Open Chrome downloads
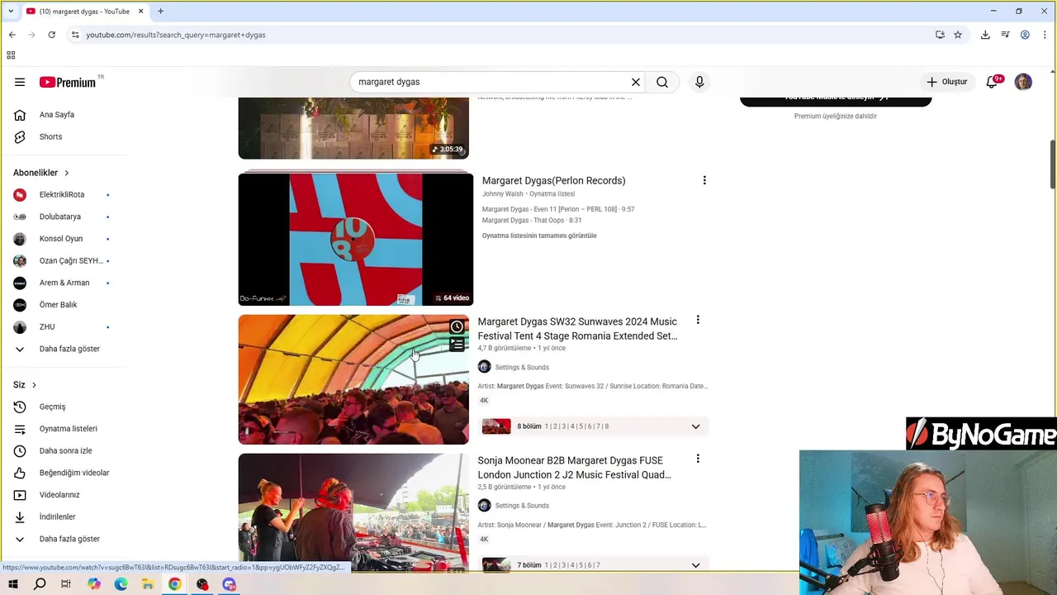The image size is (1057, 595). [x=985, y=35]
